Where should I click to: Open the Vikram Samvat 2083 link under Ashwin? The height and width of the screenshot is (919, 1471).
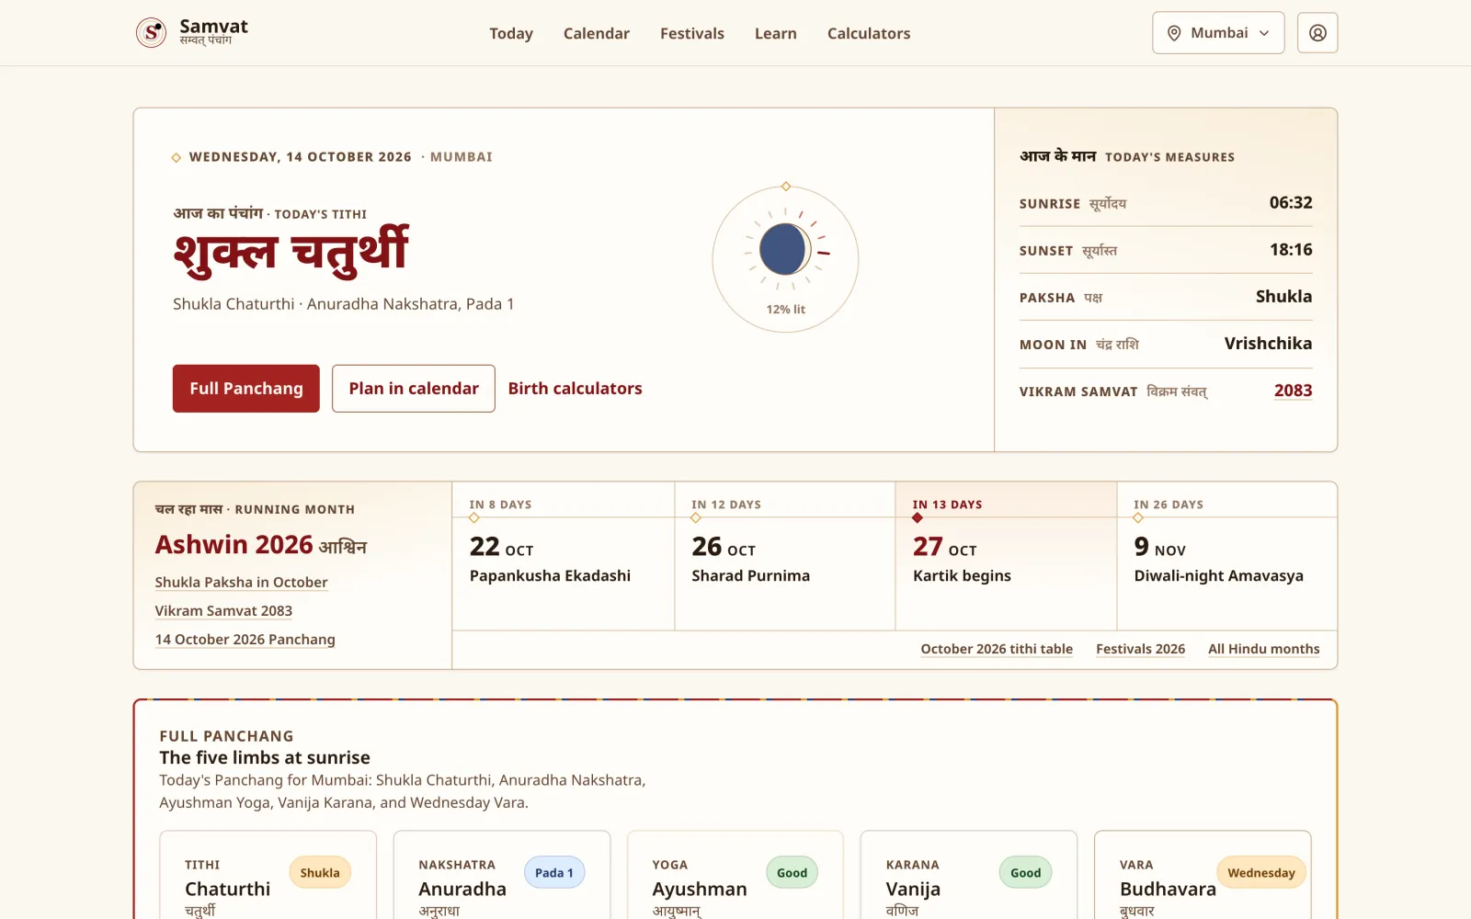[x=223, y=611]
